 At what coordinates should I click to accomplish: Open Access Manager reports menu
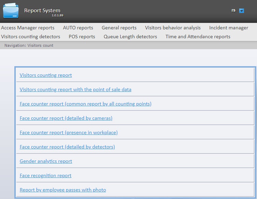coord(28,28)
